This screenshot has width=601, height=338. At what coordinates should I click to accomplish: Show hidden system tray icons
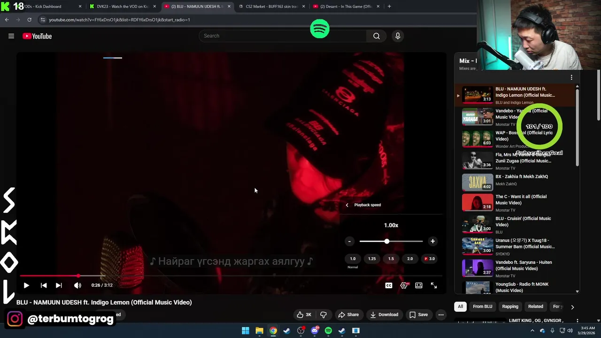(532, 330)
